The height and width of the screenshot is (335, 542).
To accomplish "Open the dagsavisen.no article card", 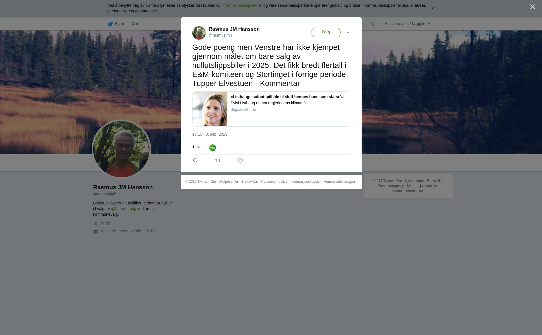I will [x=271, y=109].
